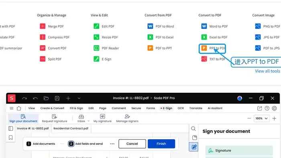Open settings gear in Soda PDF
The width and height of the screenshot is (281, 158).
pos(274,108)
